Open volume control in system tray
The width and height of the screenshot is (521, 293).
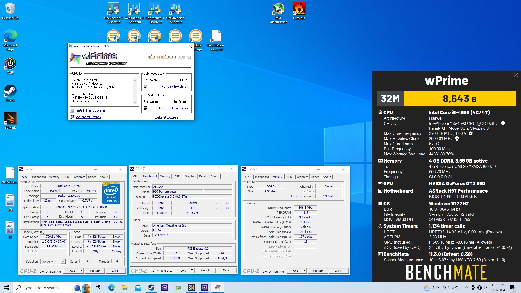point(486,288)
